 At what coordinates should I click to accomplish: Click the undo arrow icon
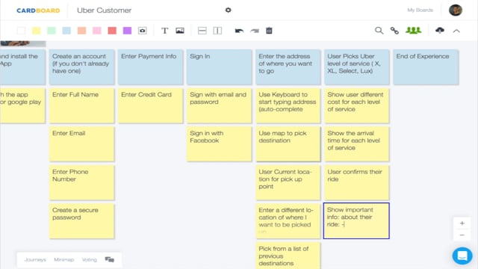click(239, 31)
